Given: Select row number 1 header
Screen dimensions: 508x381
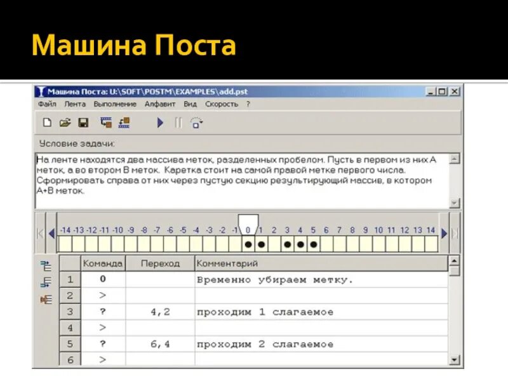Looking at the screenshot, I should [x=70, y=279].
